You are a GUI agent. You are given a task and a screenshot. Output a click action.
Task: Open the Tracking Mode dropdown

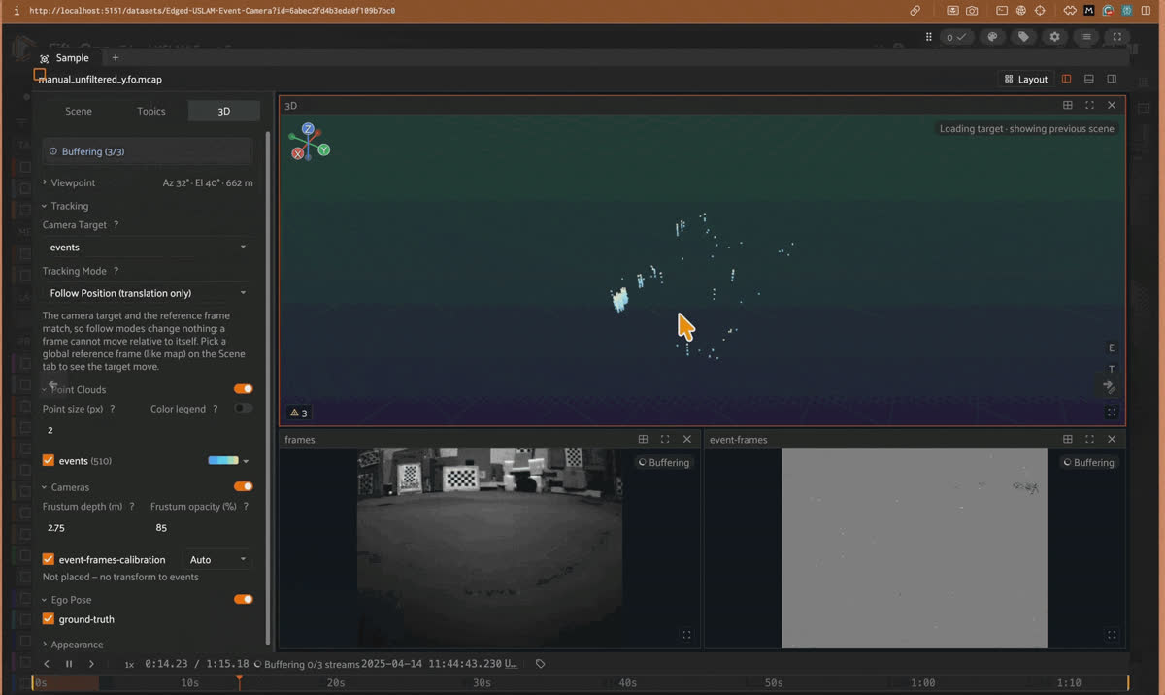(148, 293)
